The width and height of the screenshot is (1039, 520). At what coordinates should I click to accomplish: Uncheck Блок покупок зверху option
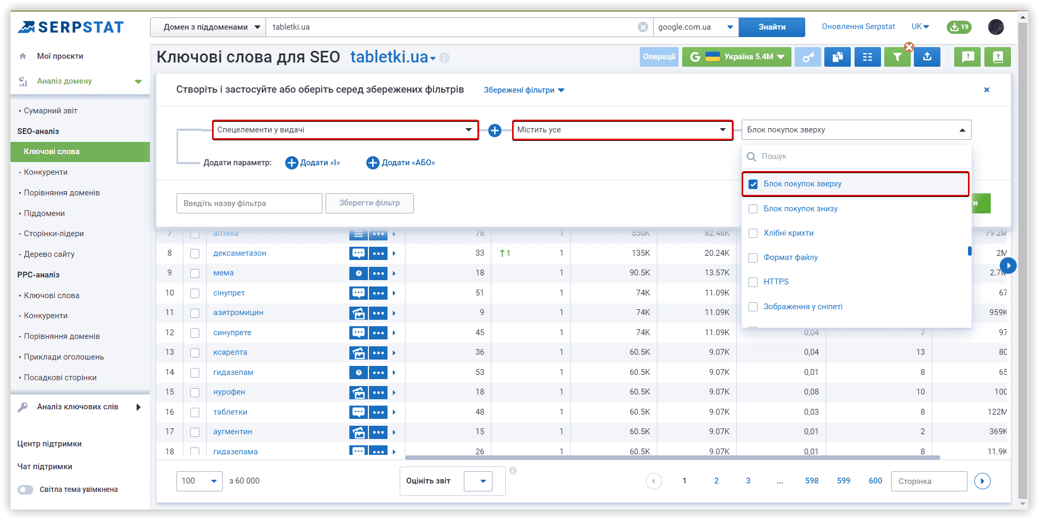[753, 184]
